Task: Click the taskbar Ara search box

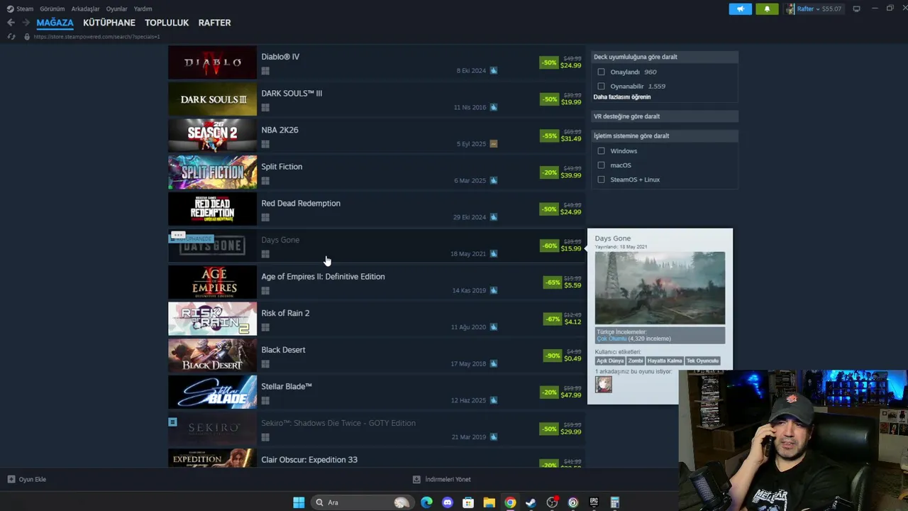Action: point(362,502)
